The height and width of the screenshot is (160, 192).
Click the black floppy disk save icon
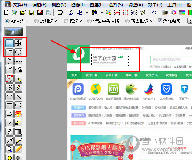pyautogui.click(x=32, y=13)
